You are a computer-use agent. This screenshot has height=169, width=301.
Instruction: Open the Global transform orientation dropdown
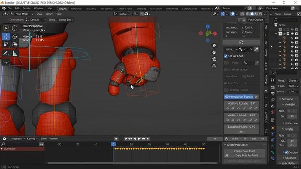(x=122, y=14)
